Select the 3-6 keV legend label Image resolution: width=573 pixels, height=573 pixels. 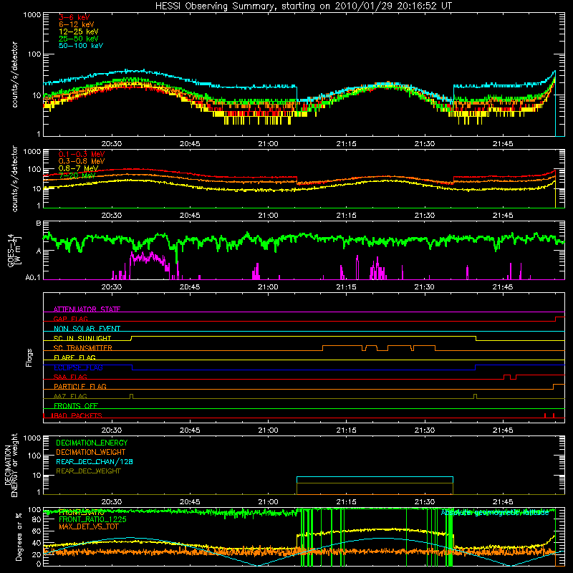point(74,17)
